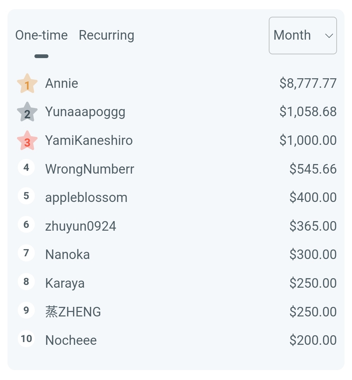The width and height of the screenshot is (352, 380).
Task: Click on WrongNumberr's name
Action: (x=90, y=169)
